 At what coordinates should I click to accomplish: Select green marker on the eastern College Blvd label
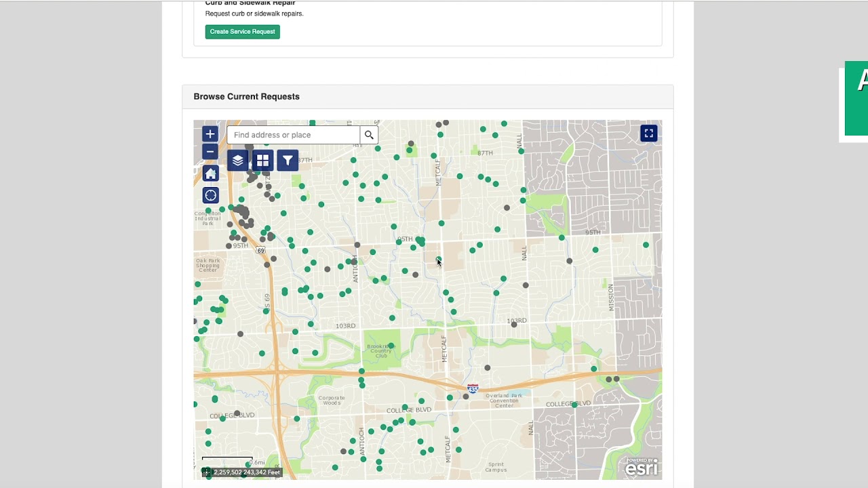[574, 405]
